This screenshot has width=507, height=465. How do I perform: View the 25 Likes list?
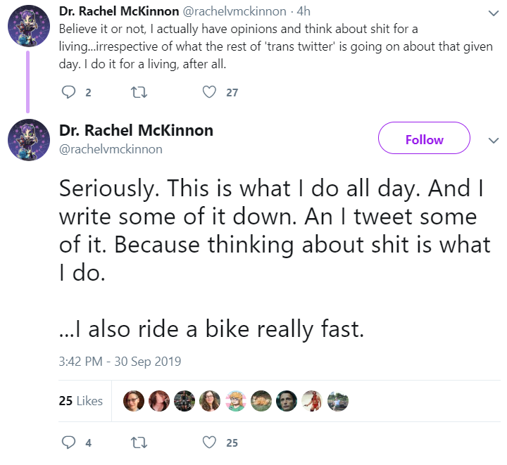[81, 401]
